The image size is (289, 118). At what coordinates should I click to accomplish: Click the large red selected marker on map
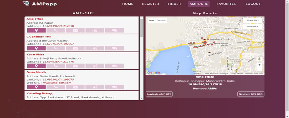click(x=205, y=44)
